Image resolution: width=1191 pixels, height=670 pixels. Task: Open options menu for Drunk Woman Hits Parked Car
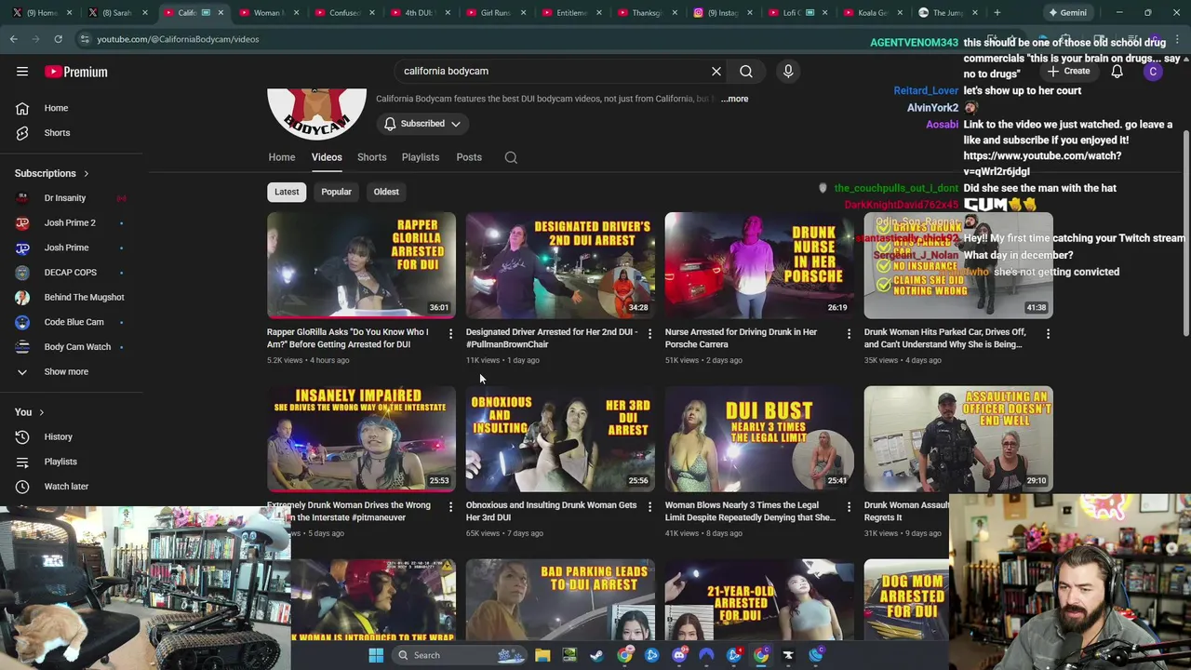point(1048,333)
